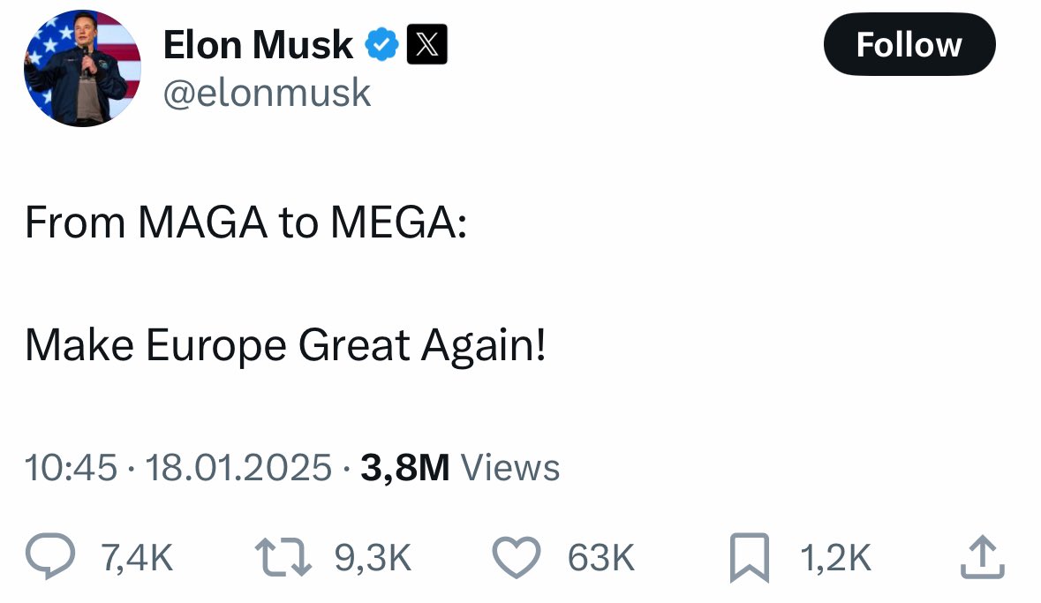1041x603 pixels.
Task: Open Elon Musk's profile picture
Action: (x=82, y=68)
